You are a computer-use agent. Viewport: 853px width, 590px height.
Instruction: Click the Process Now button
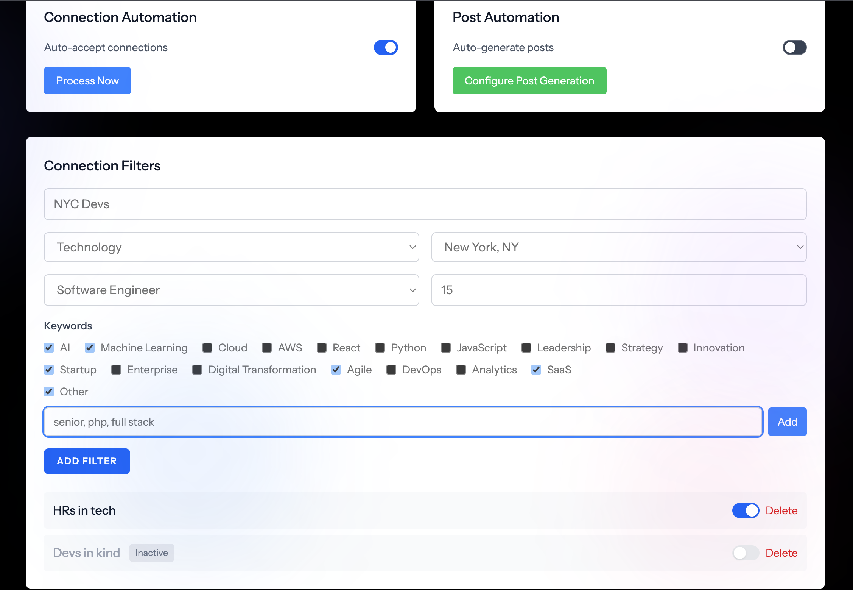(x=87, y=81)
